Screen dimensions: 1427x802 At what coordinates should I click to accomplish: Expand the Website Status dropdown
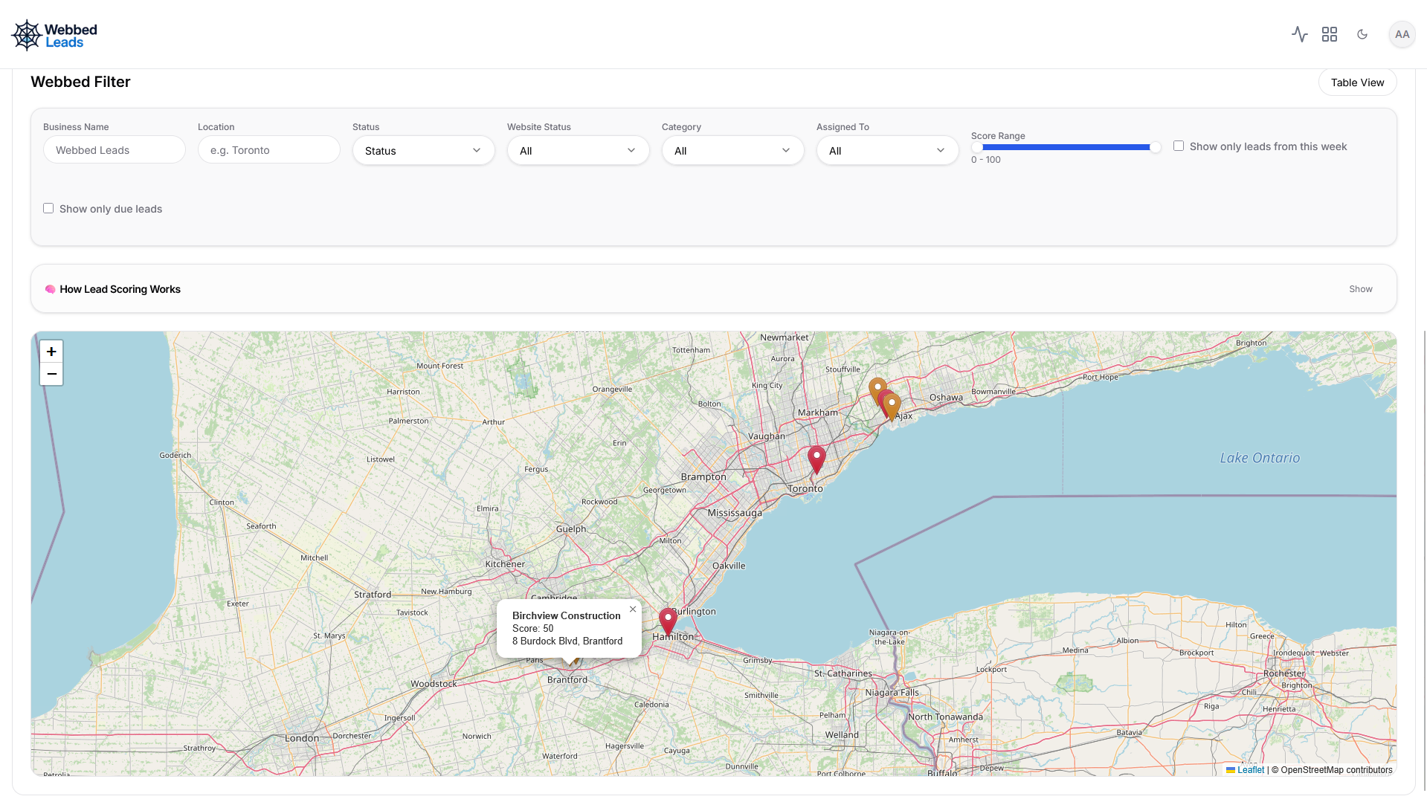(x=578, y=150)
